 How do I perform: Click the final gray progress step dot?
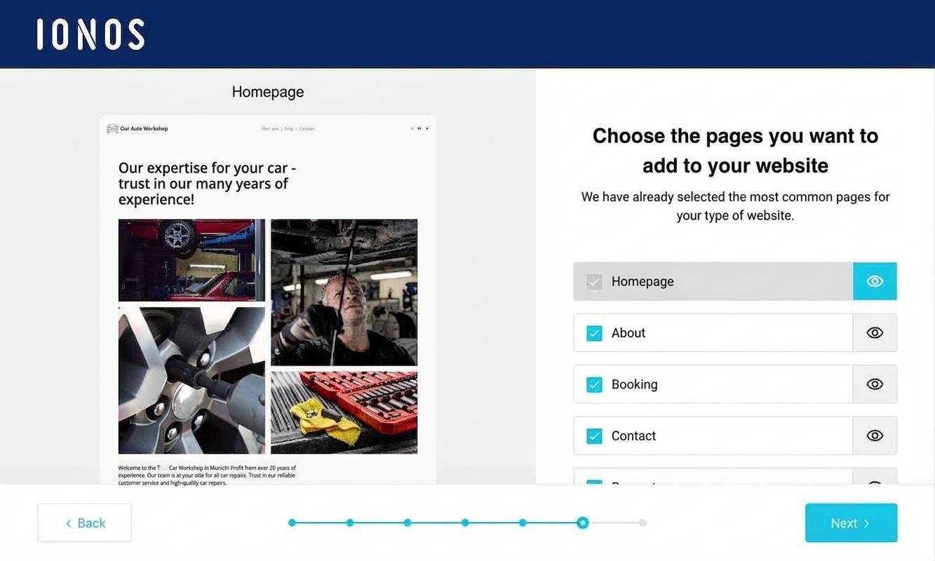[643, 522]
